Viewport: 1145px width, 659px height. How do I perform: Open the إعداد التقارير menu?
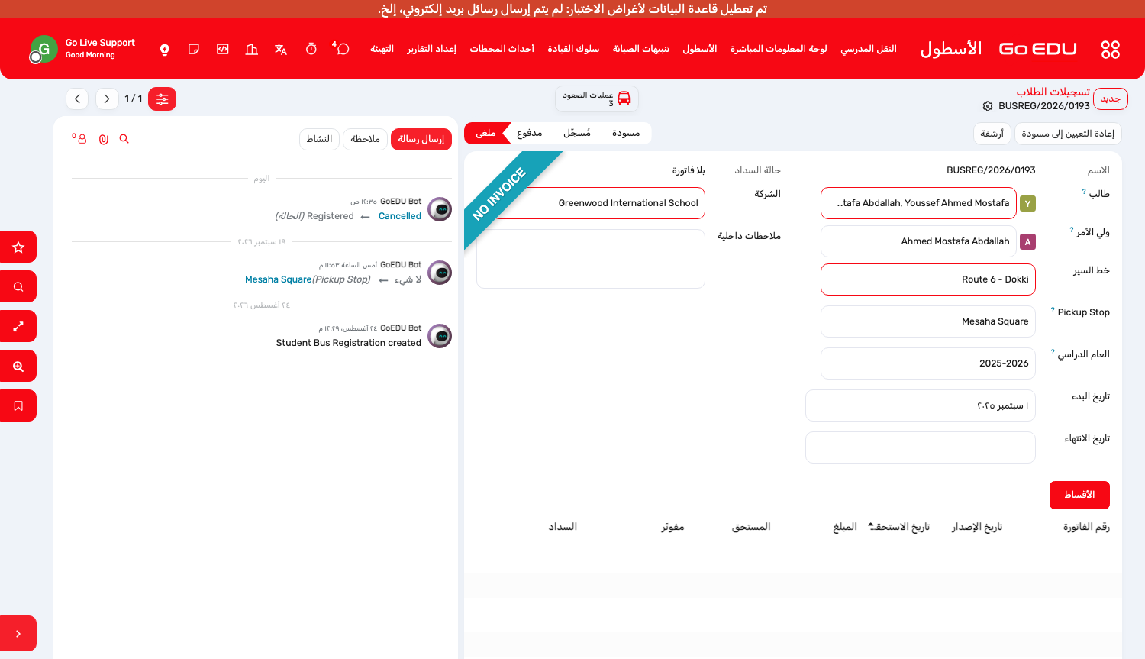tap(431, 49)
